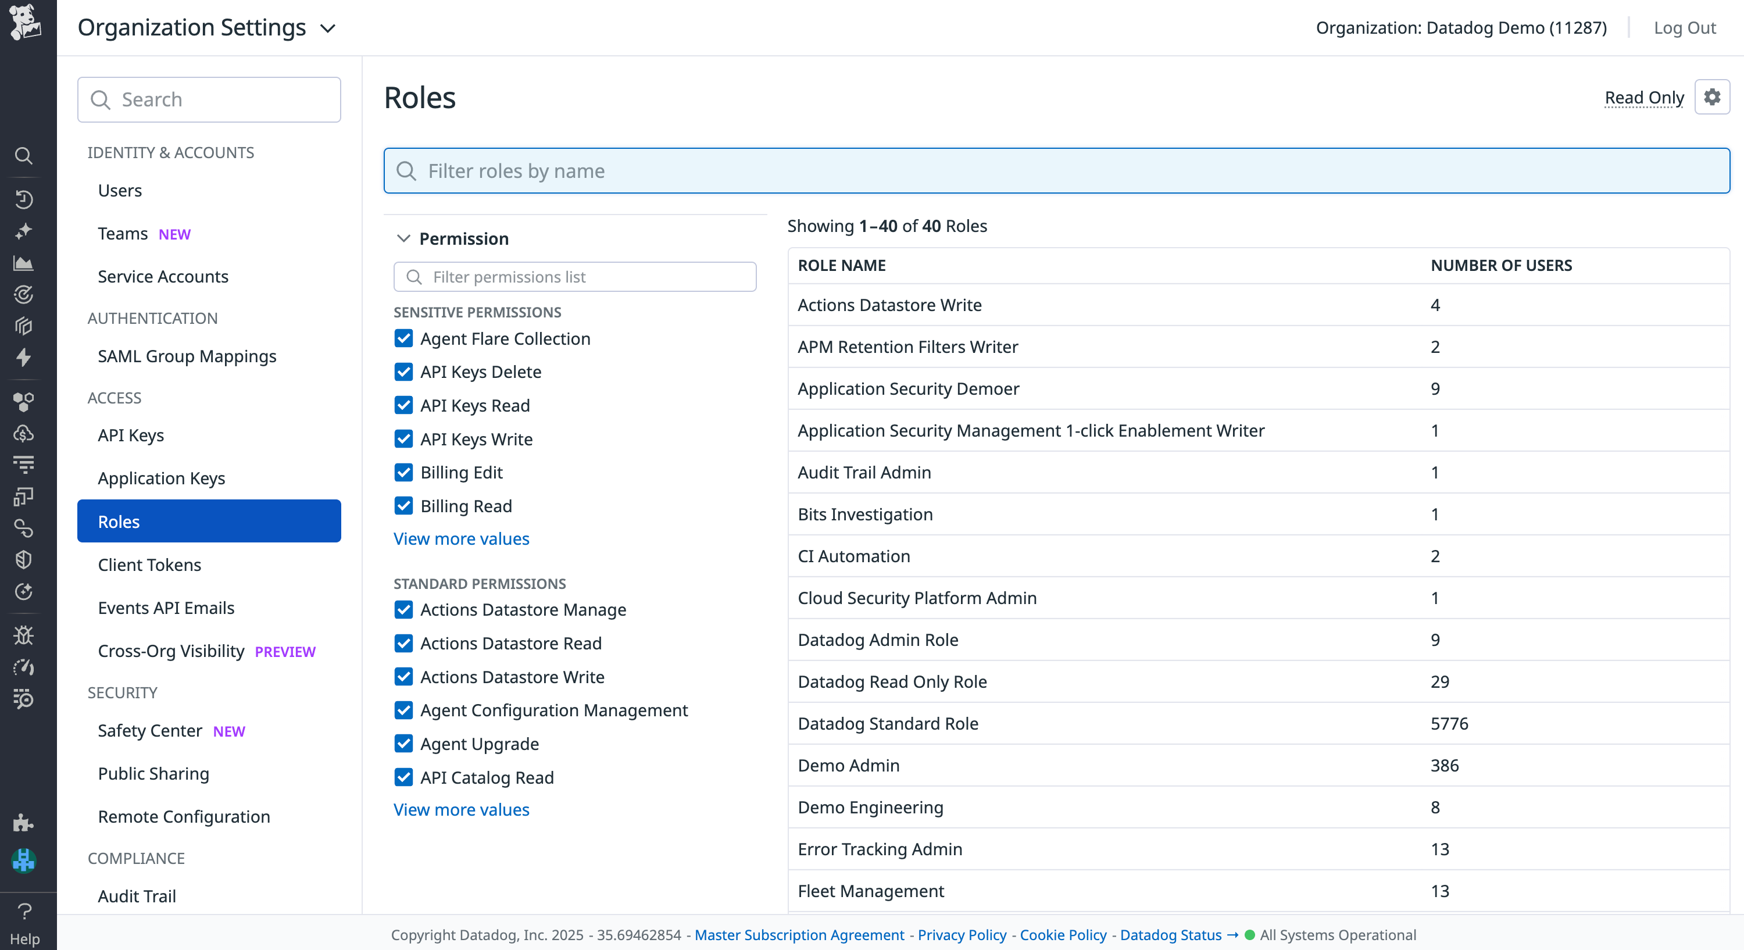Uncheck the Actions Datastore Manage permission
The height and width of the screenshot is (950, 1744).
403,609
